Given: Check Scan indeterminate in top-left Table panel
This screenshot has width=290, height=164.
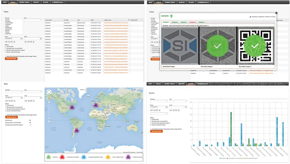Looking at the screenshot, I should [x=5, y=52].
